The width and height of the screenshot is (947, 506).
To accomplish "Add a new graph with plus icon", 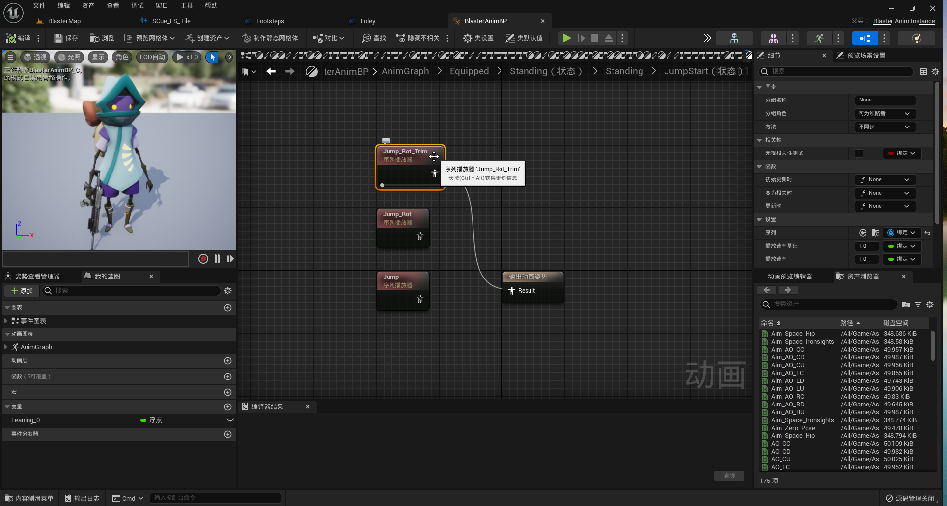I will pos(228,308).
